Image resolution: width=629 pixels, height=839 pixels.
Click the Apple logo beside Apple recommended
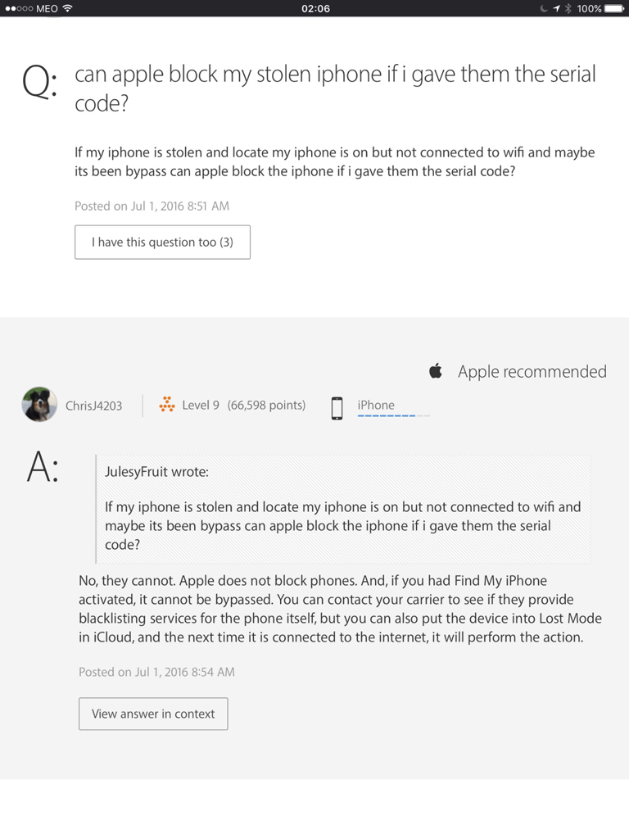(x=436, y=371)
